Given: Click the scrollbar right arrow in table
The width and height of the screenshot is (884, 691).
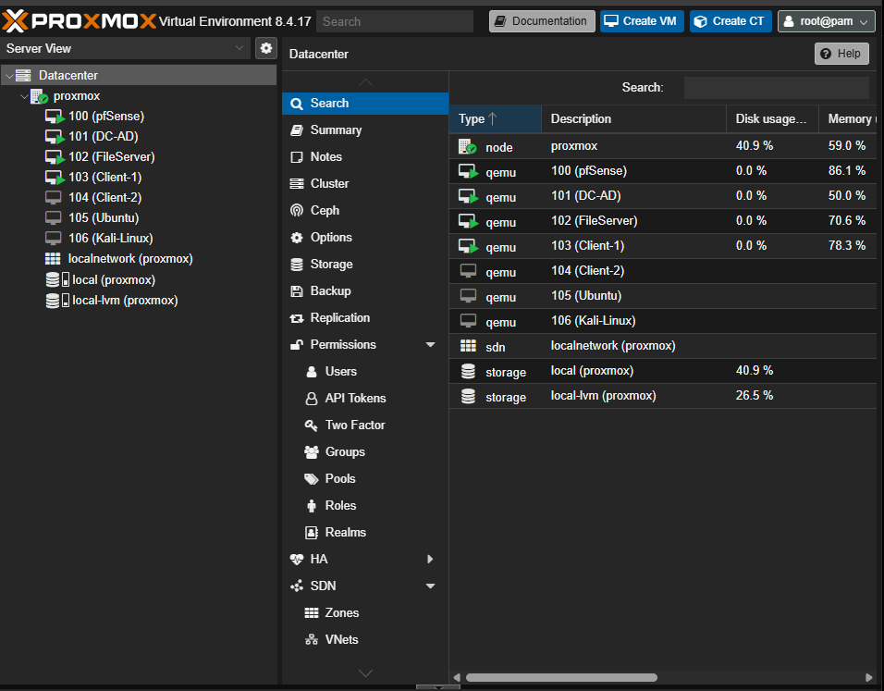Looking at the screenshot, I should [869, 677].
